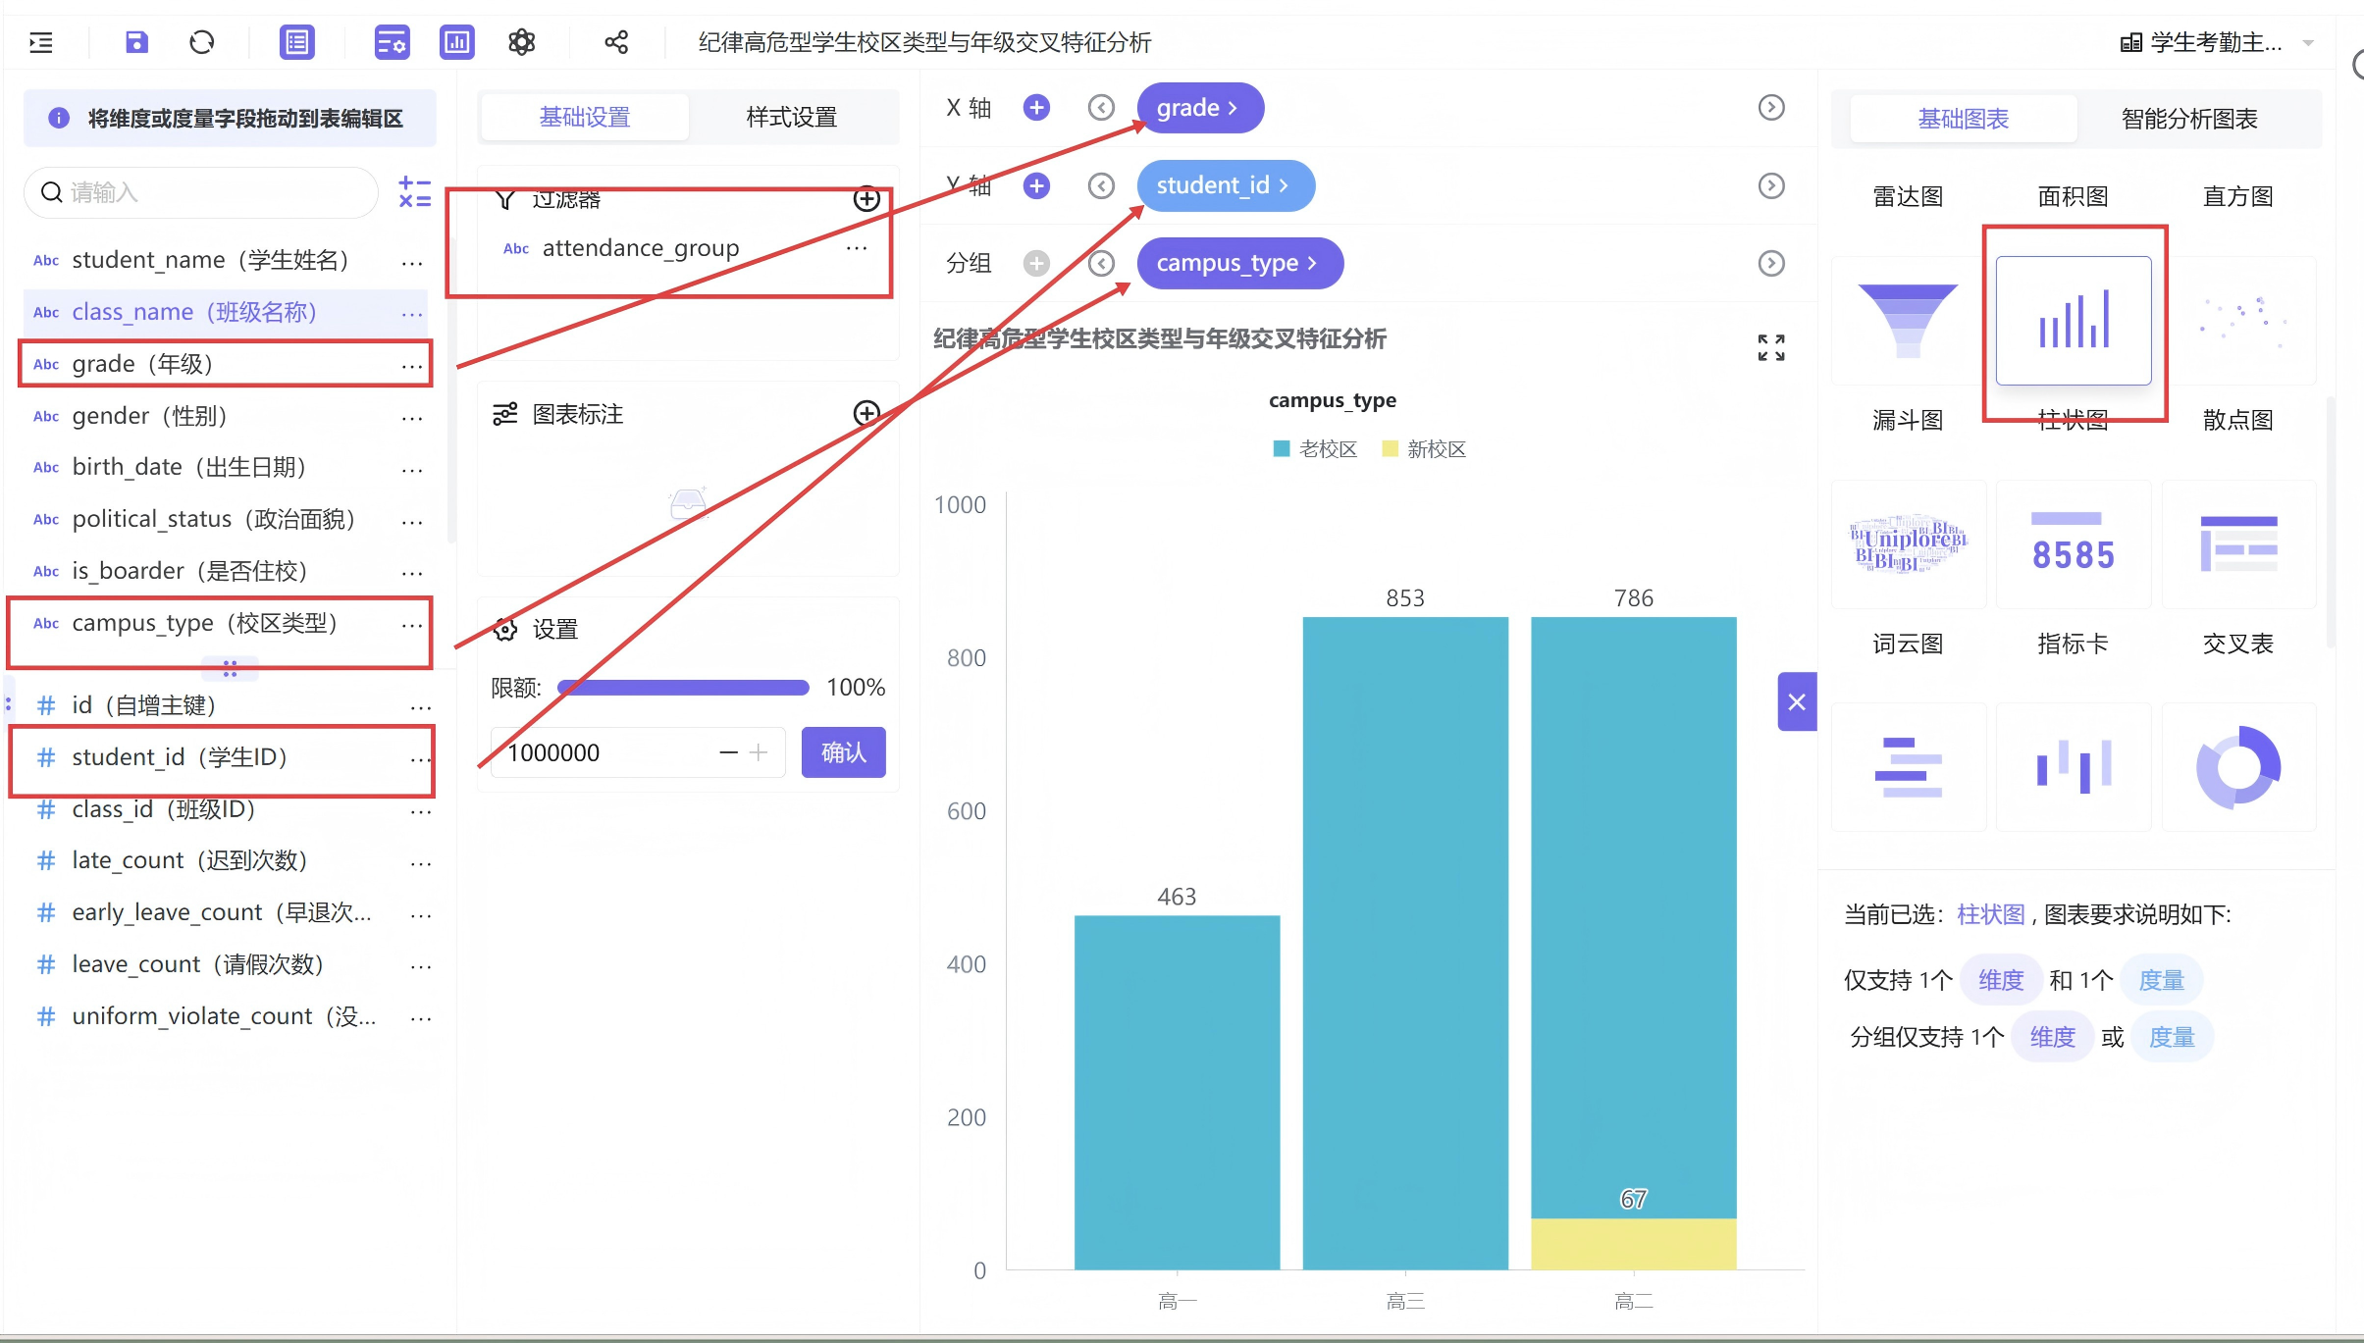This screenshot has width=2364, height=1343.
Task: Open options for gender field
Action: click(412, 417)
